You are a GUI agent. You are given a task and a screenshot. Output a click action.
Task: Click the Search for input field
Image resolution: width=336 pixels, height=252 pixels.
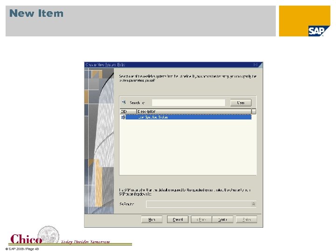coord(189,103)
